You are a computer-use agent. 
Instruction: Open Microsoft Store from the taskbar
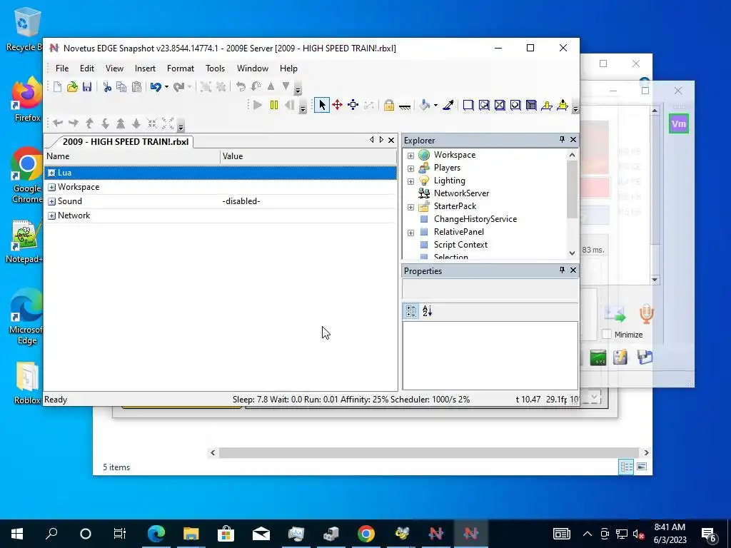pyautogui.click(x=226, y=534)
